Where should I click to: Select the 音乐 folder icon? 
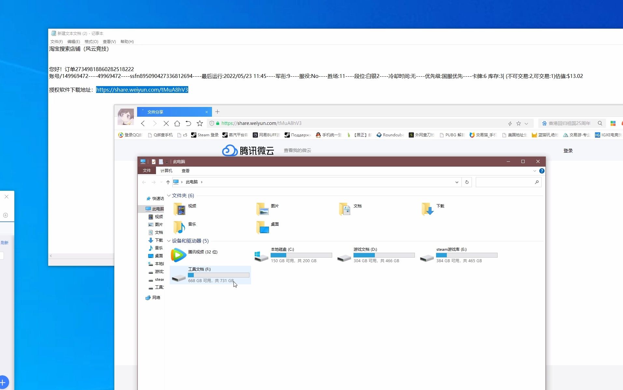tap(179, 227)
